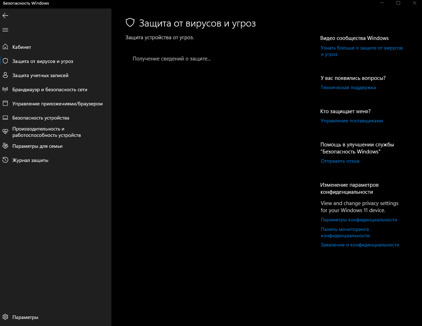The height and width of the screenshot is (326, 422).
Task: Click Отправить отзыв link
Action: pyautogui.click(x=340, y=161)
